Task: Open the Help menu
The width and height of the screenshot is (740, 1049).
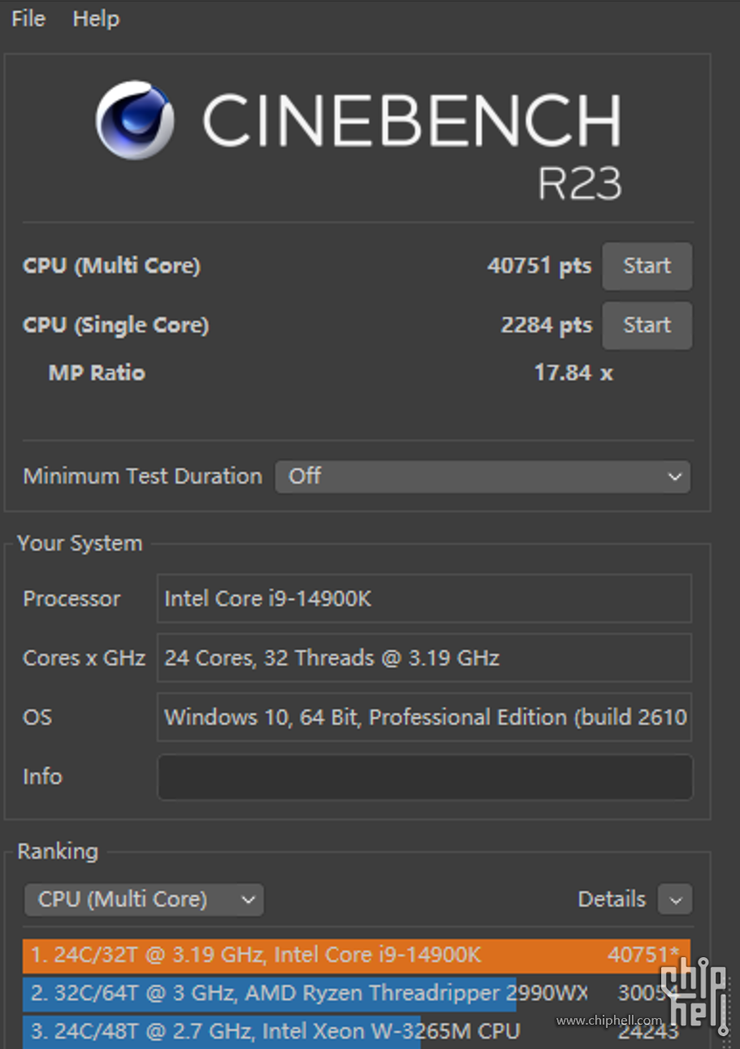Action: click(96, 19)
